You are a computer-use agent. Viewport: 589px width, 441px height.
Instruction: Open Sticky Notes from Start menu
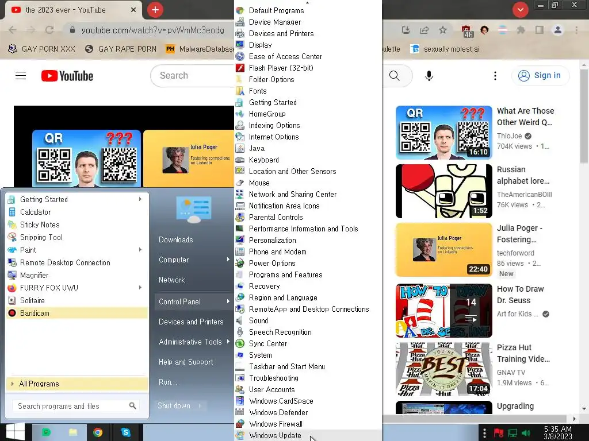pyautogui.click(x=77, y=225)
